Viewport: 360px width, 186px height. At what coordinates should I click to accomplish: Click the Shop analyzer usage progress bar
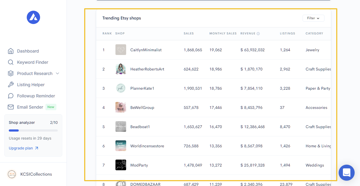(33, 130)
